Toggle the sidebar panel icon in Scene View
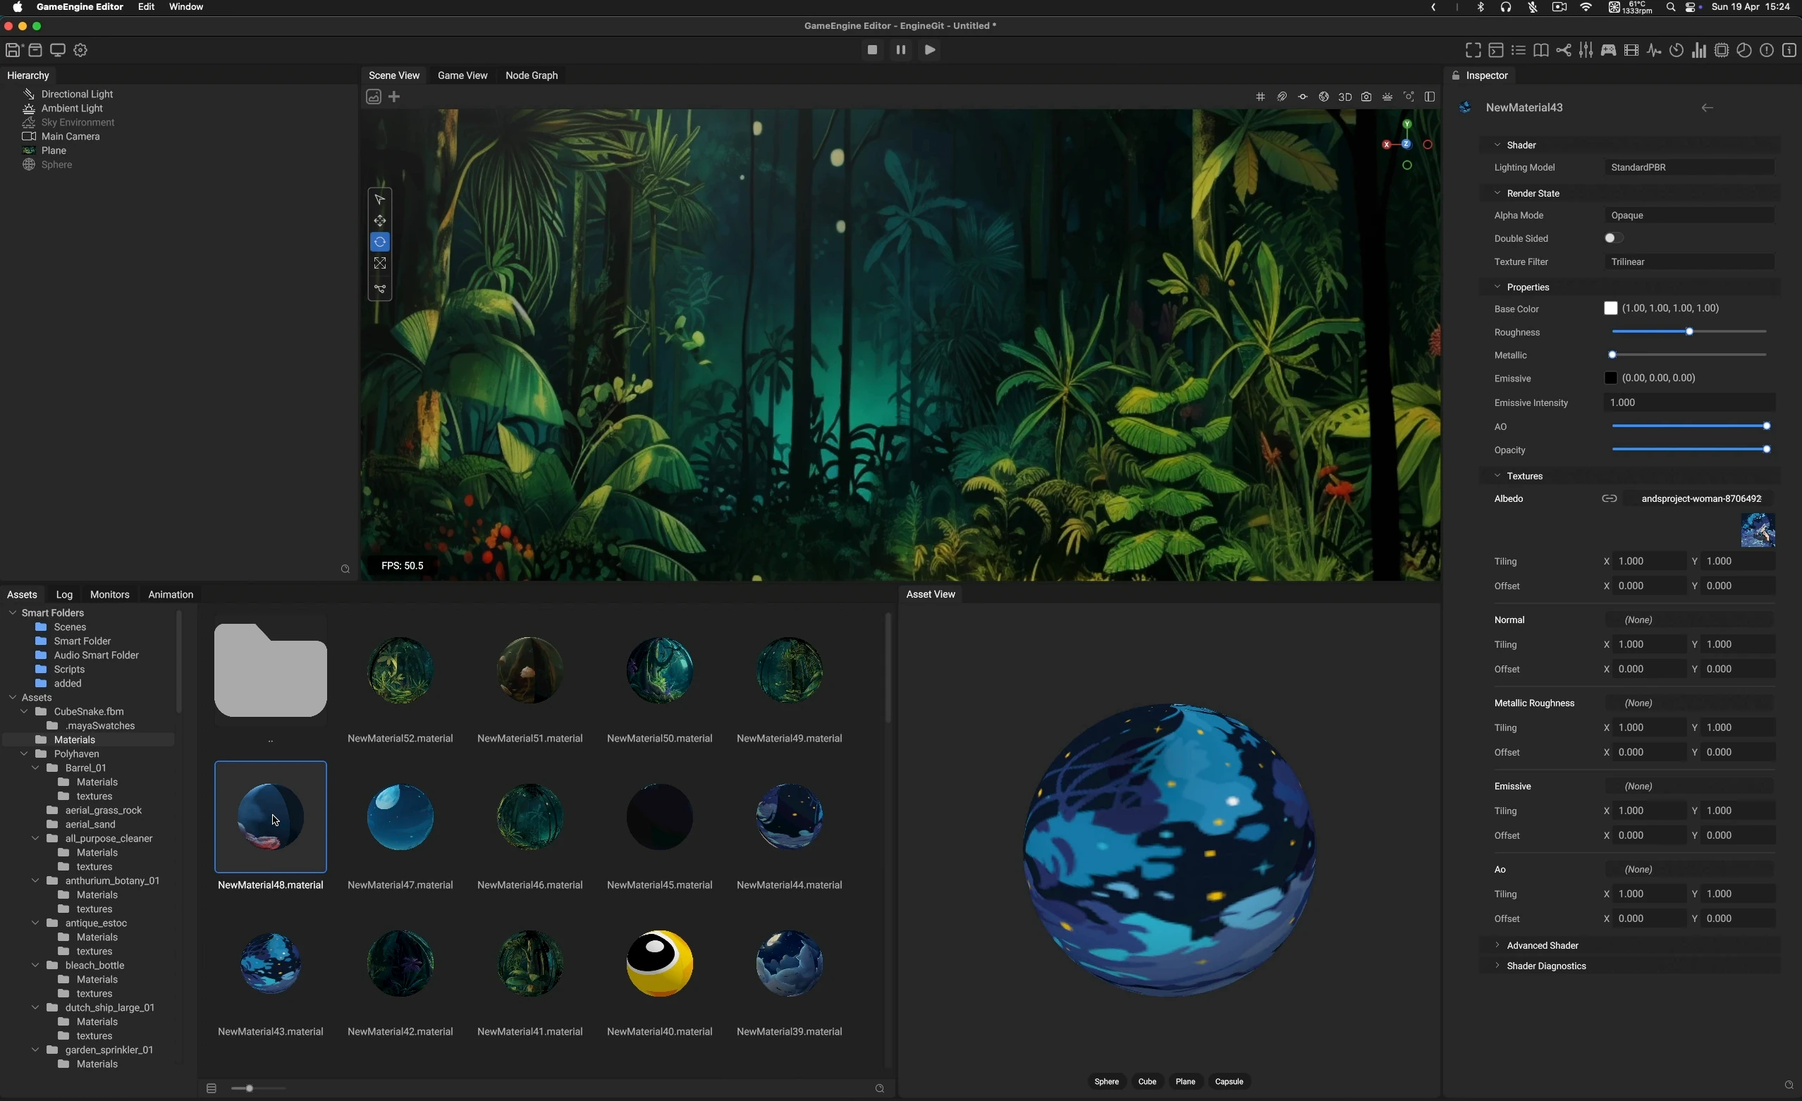The height and width of the screenshot is (1101, 1802). point(1430,97)
